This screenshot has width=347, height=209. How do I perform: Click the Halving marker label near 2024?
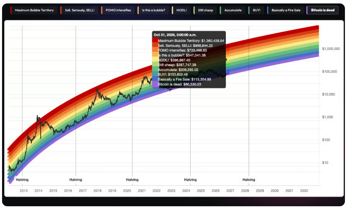pyautogui.click(x=190, y=180)
